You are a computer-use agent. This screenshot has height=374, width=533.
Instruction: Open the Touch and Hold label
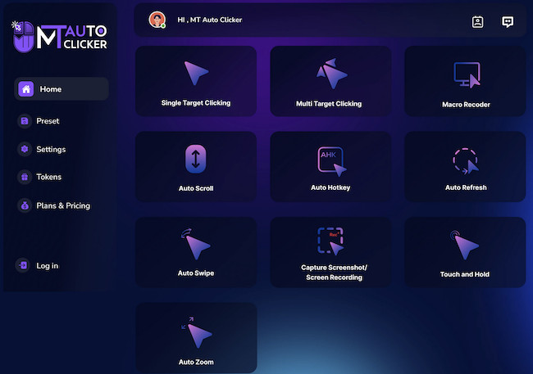pyautogui.click(x=465, y=274)
